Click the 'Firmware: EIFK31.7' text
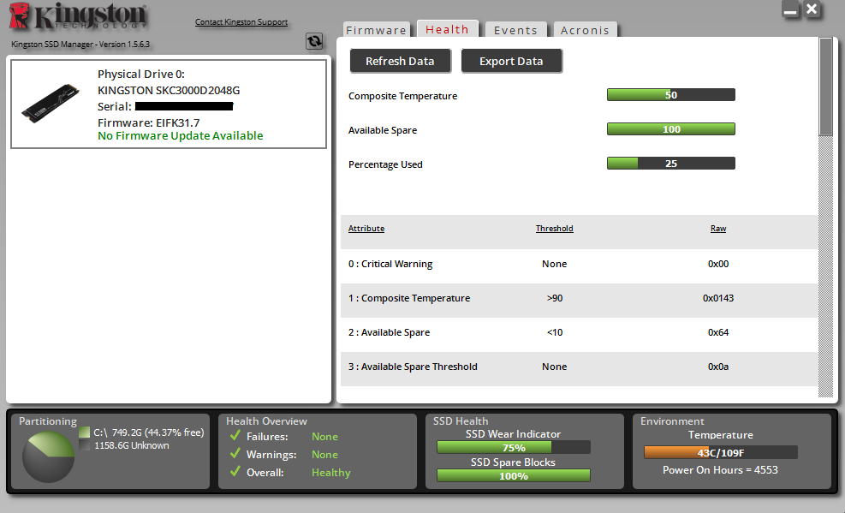845x513 pixels. pos(149,122)
